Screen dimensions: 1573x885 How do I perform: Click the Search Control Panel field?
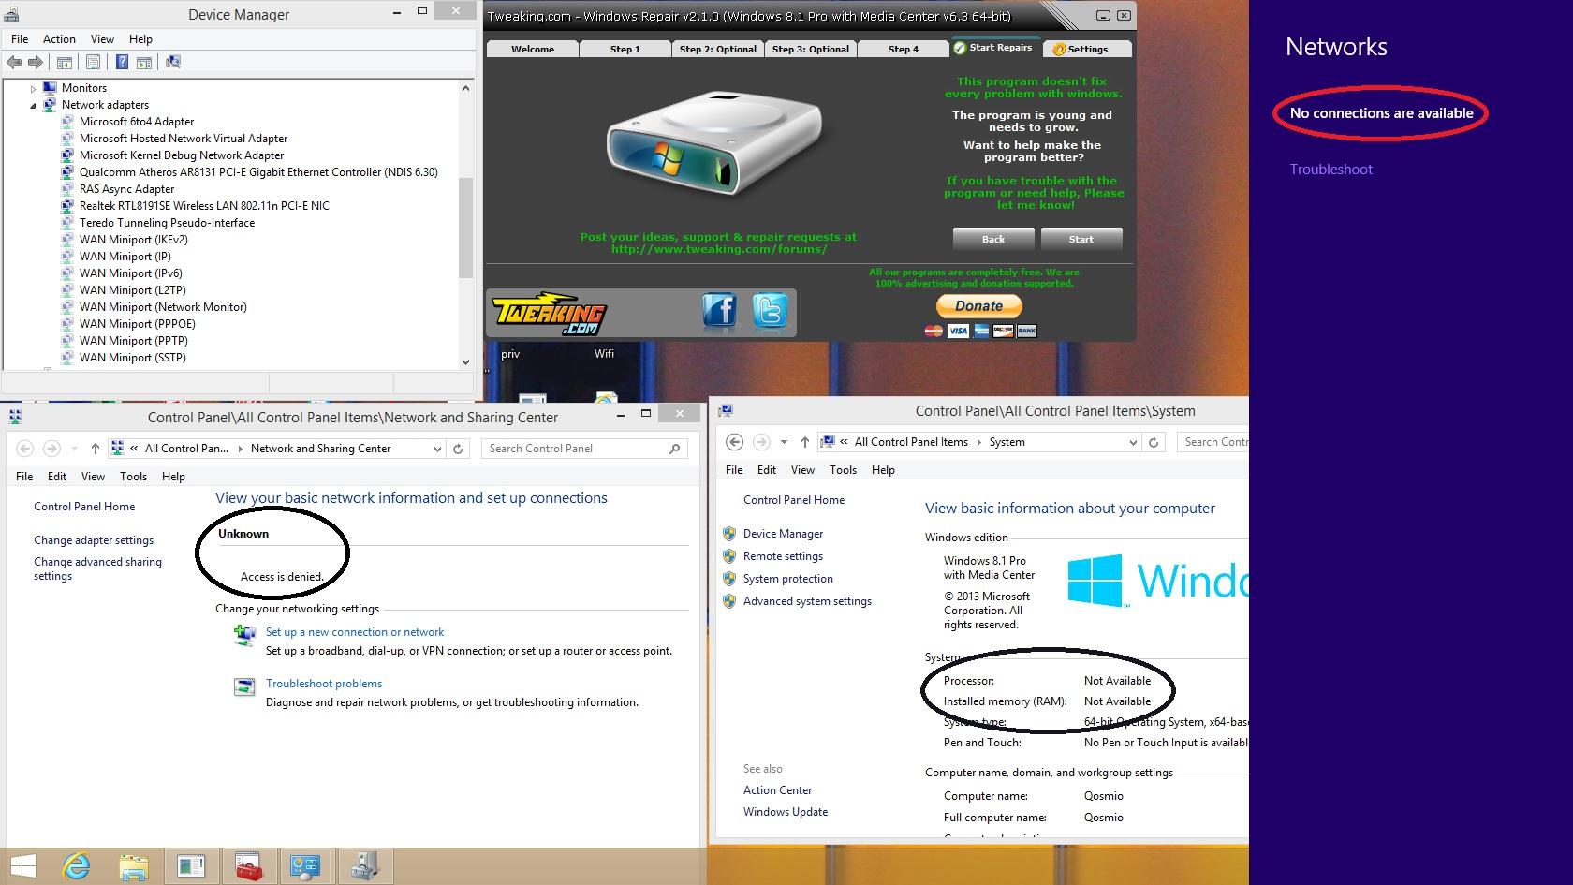(576, 449)
